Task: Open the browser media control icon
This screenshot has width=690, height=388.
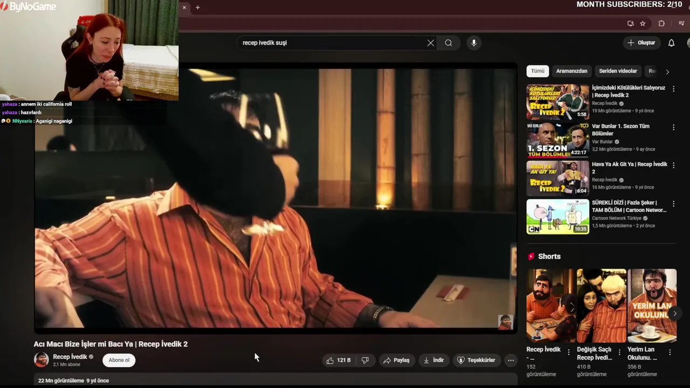Action: click(x=681, y=23)
